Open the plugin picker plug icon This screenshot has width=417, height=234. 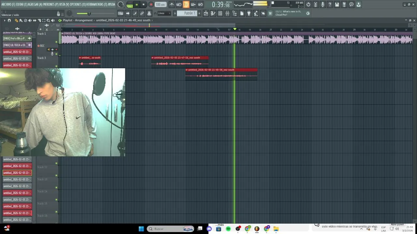click(249, 13)
